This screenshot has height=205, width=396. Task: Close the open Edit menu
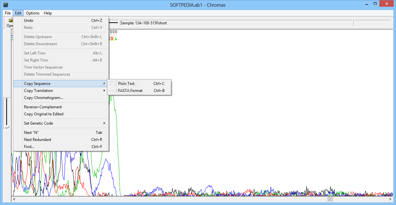(18, 13)
